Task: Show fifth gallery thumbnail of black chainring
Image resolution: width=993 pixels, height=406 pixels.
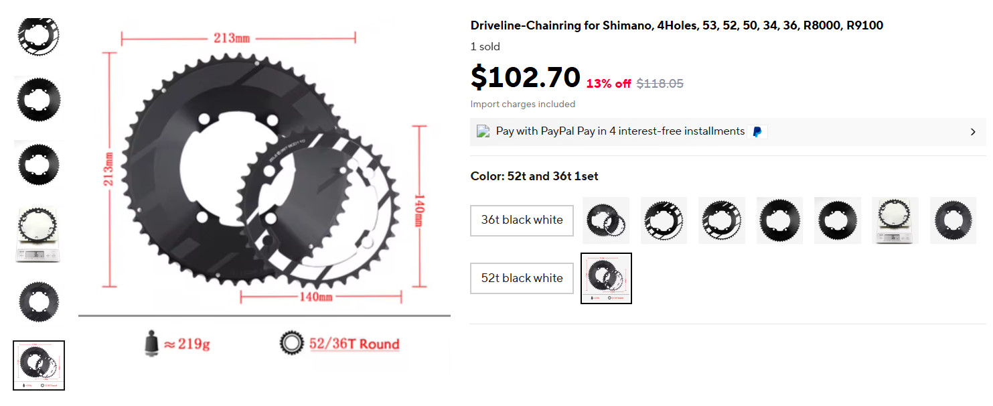Action: coord(38,301)
